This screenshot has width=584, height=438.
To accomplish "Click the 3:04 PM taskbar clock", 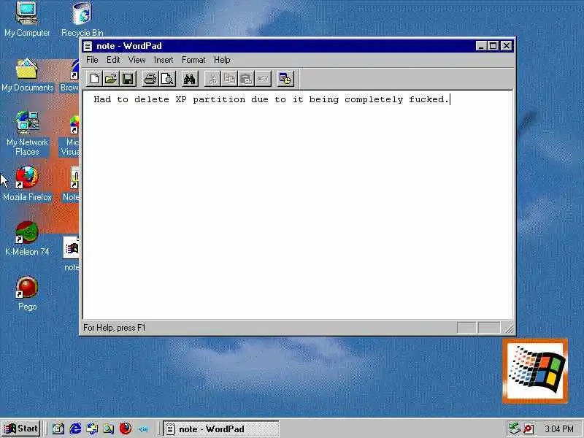I will 559,429.
